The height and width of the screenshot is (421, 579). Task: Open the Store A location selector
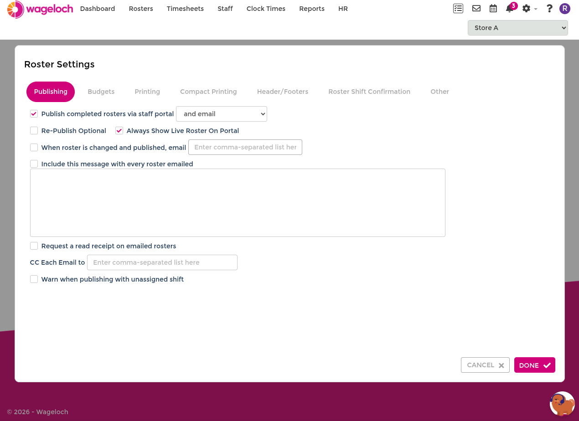518,28
